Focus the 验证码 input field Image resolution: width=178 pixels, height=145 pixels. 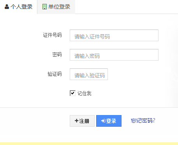tap(89, 74)
